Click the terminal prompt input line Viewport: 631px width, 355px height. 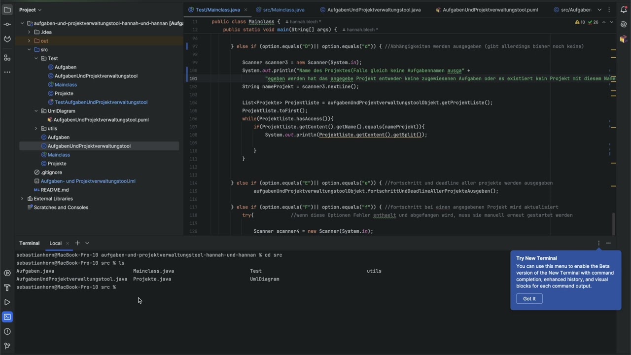[x=66, y=287]
